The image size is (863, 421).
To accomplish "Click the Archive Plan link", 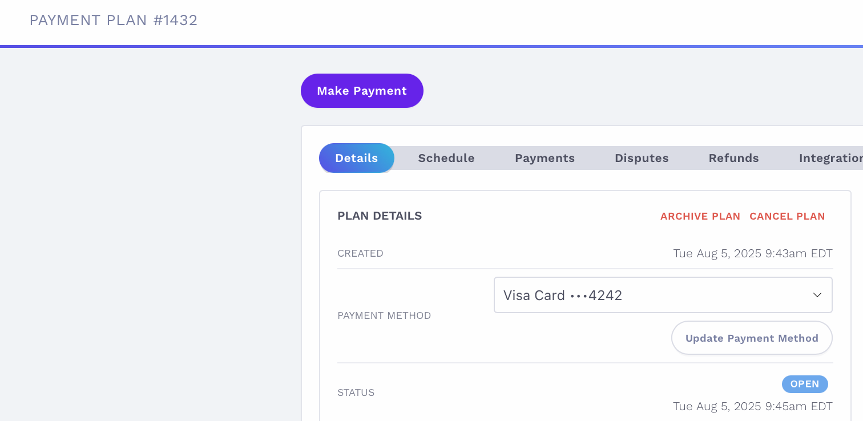I will (700, 216).
